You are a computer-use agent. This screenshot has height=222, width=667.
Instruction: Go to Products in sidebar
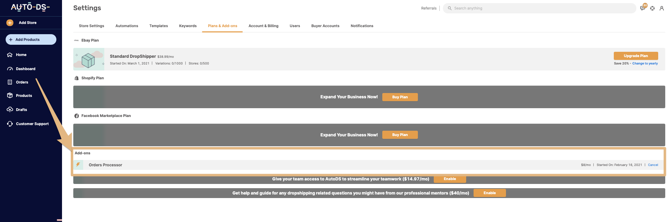coord(24,95)
